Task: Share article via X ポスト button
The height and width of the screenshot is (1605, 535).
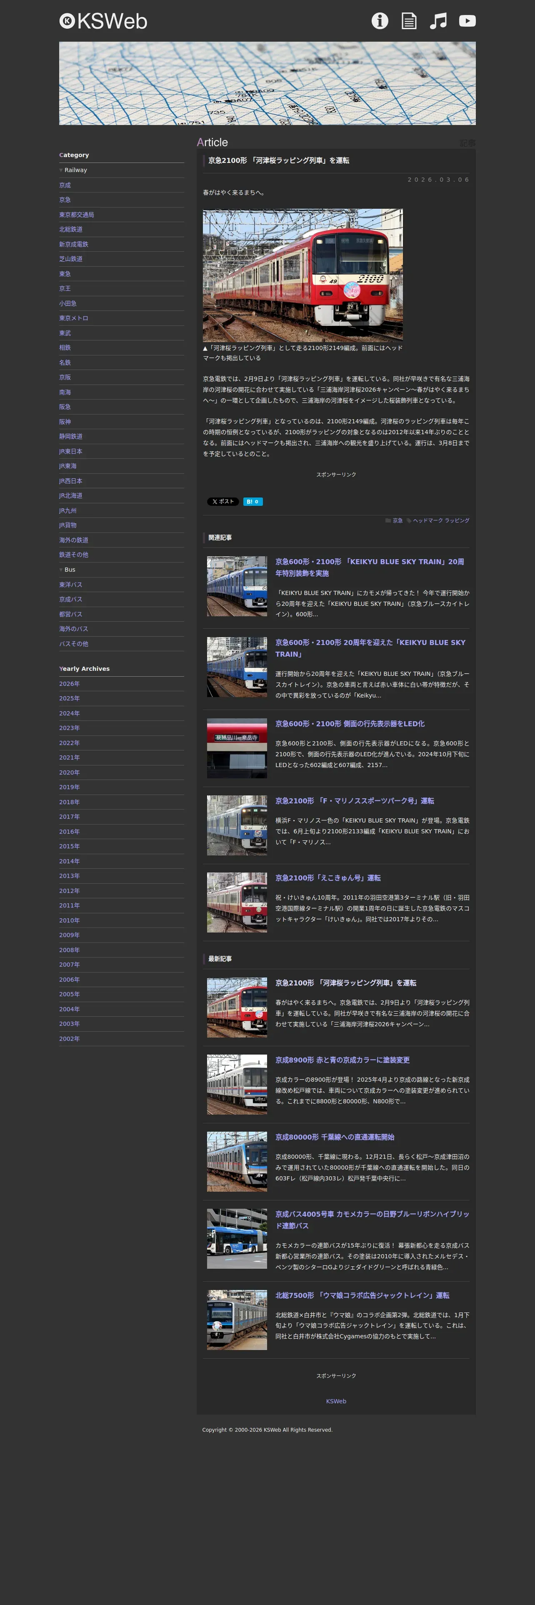Action: [223, 502]
